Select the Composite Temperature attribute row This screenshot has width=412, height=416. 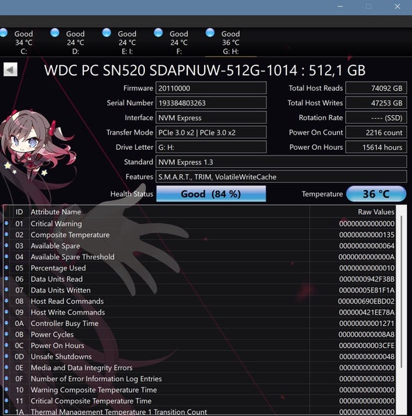200,235
